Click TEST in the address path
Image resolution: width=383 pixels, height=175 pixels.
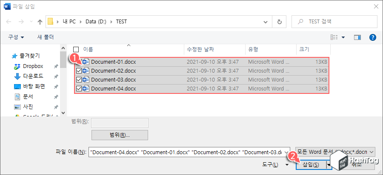(121, 21)
